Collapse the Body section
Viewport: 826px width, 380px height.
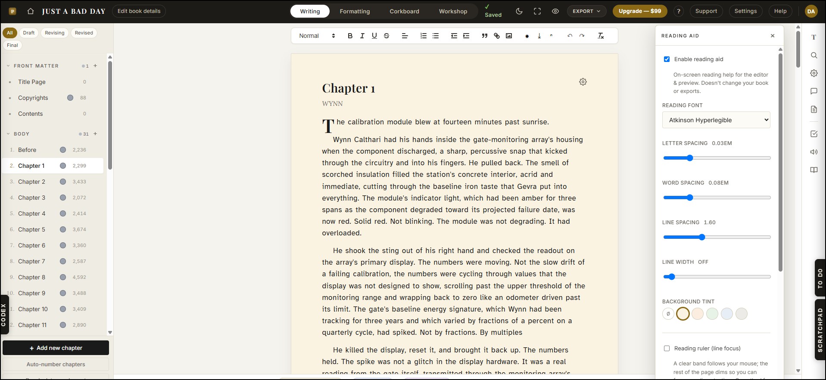point(8,134)
